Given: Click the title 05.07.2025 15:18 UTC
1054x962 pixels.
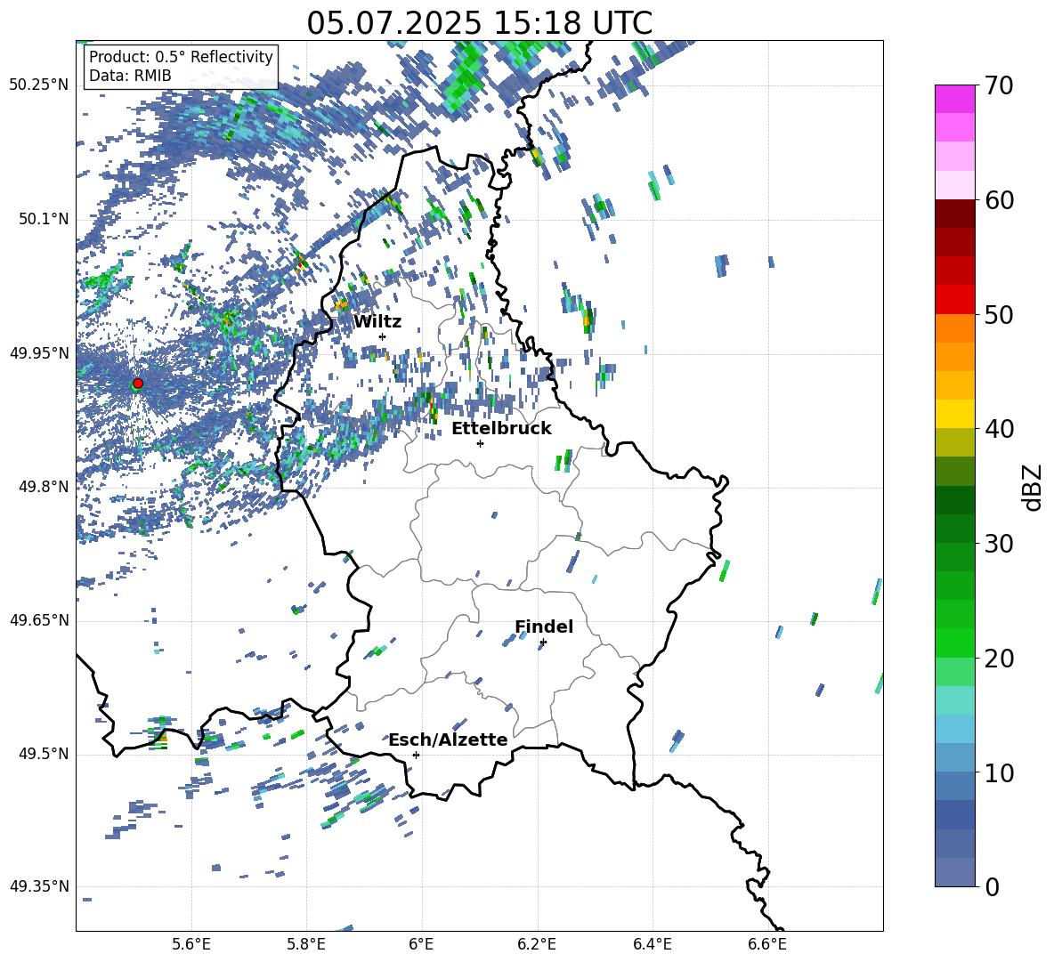Looking at the screenshot, I should click(x=479, y=23).
